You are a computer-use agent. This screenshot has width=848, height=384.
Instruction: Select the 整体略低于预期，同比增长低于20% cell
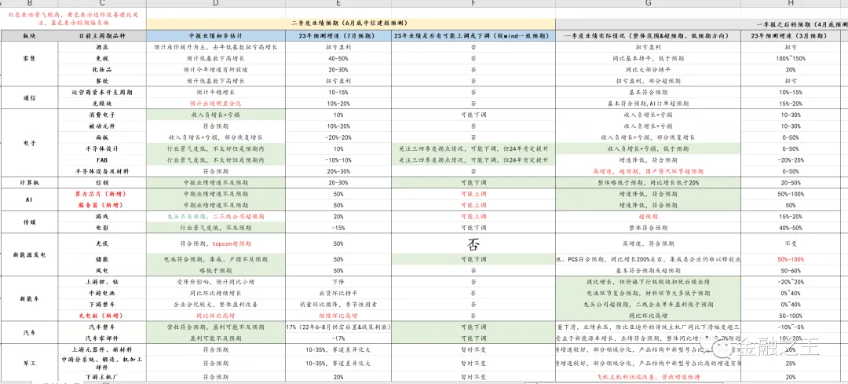[x=648, y=182]
